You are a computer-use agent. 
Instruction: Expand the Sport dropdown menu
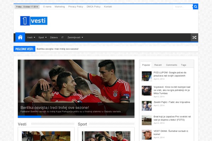pos(42,37)
